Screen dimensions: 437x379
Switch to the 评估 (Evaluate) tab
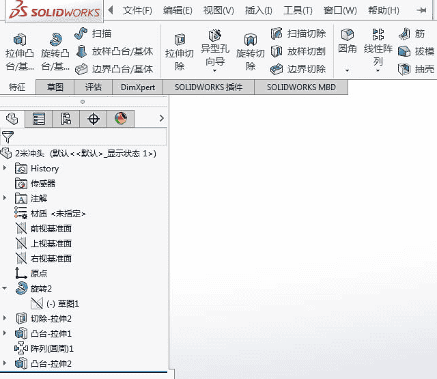click(93, 87)
